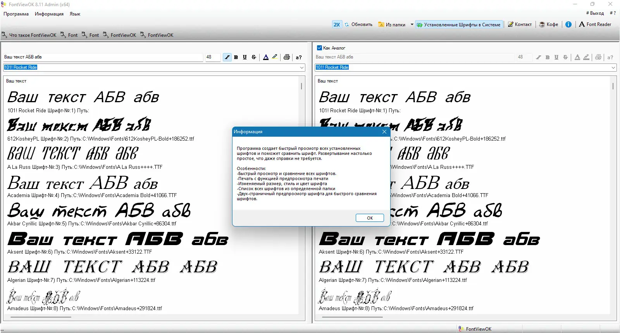
Task: Expand the left pane font name dropdown
Action: 302,67
